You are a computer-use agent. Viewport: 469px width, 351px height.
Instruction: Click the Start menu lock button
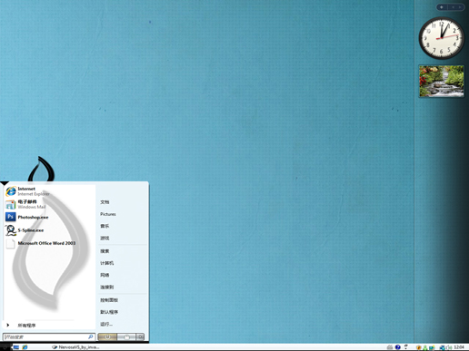(126, 336)
